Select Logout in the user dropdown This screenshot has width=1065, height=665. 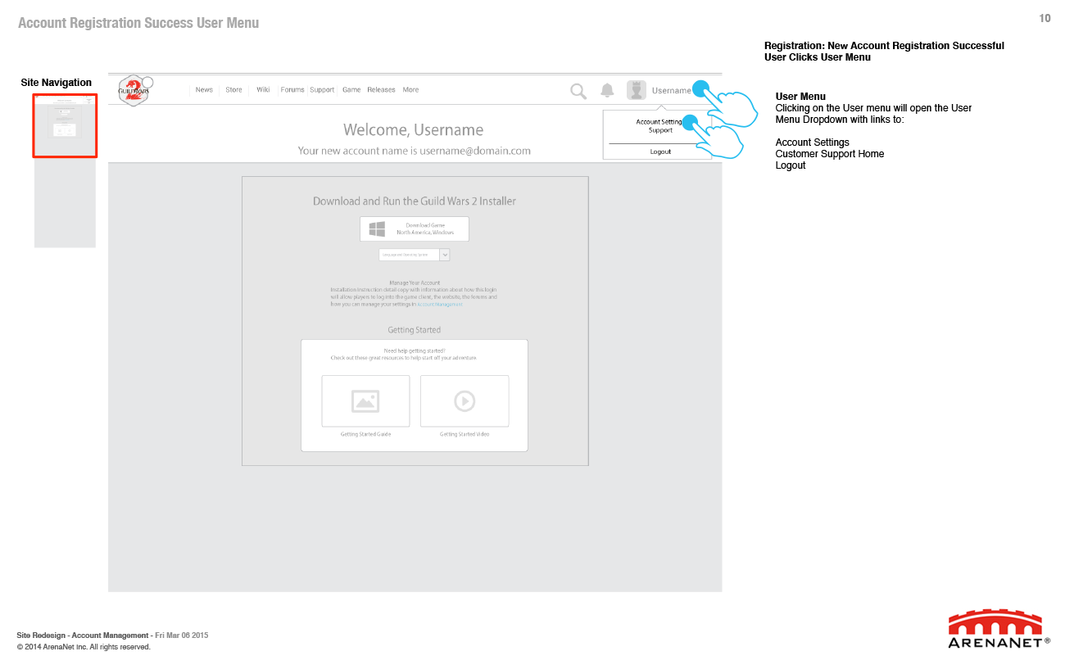click(660, 152)
